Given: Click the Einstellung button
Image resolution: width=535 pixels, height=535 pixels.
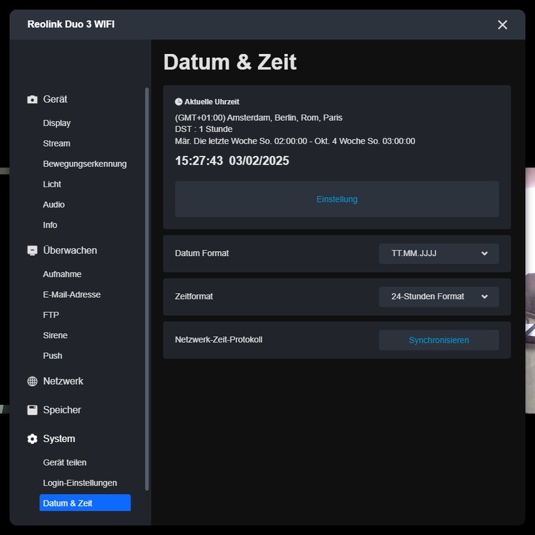Looking at the screenshot, I should tap(337, 199).
